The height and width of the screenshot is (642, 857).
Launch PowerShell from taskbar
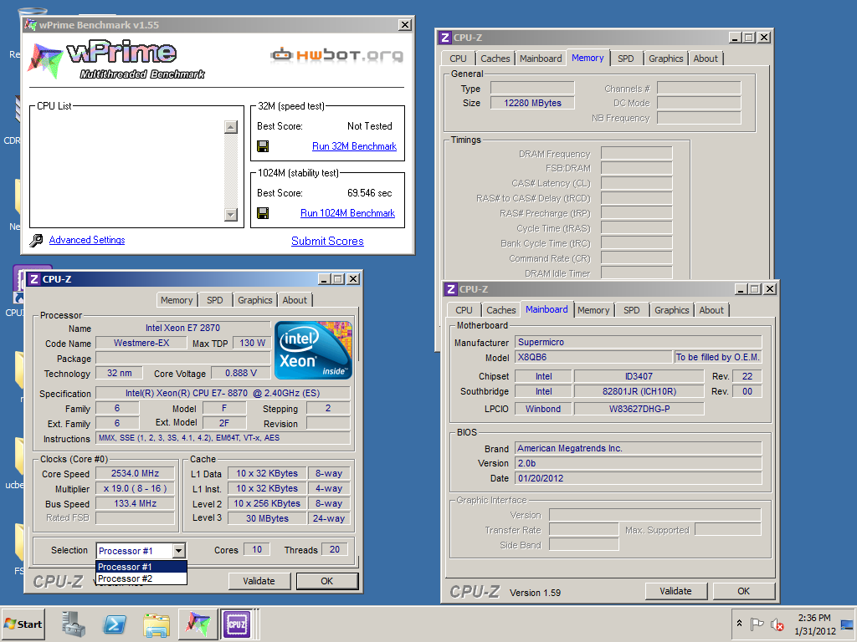pos(115,624)
